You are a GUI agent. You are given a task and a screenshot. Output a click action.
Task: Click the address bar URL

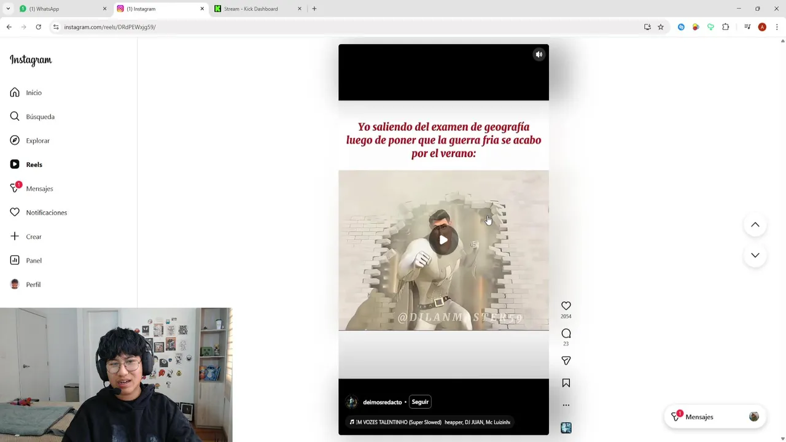coord(110,27)
